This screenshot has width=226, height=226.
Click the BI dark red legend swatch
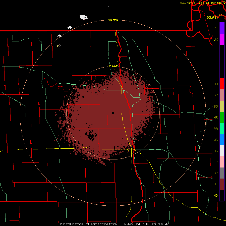(222, 184)
